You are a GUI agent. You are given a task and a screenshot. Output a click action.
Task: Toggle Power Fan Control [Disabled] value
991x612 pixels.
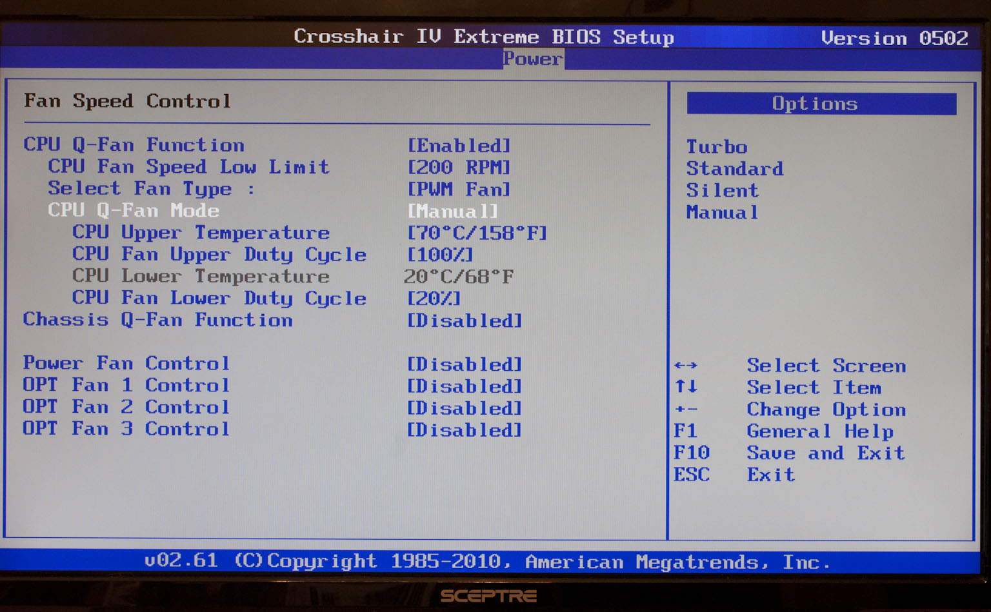point(465,365)
